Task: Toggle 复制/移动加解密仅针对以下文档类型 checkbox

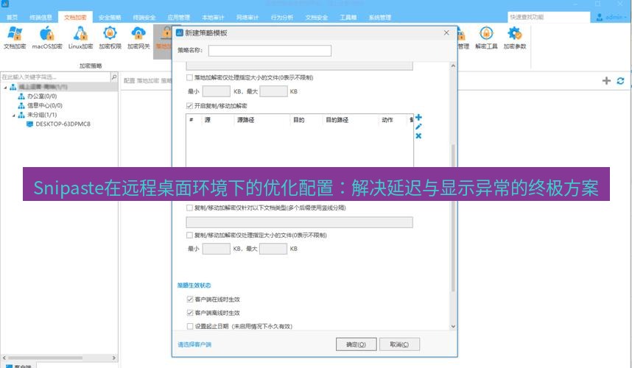Action: pos(189,208)
